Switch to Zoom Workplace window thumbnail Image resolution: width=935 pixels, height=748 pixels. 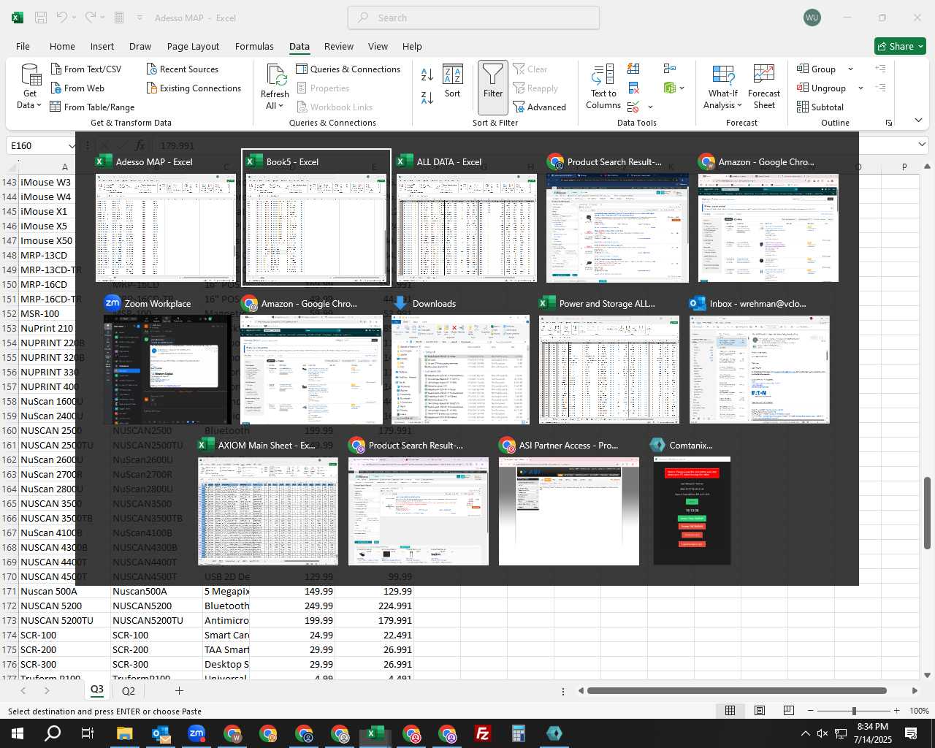(x=167, y=359)
